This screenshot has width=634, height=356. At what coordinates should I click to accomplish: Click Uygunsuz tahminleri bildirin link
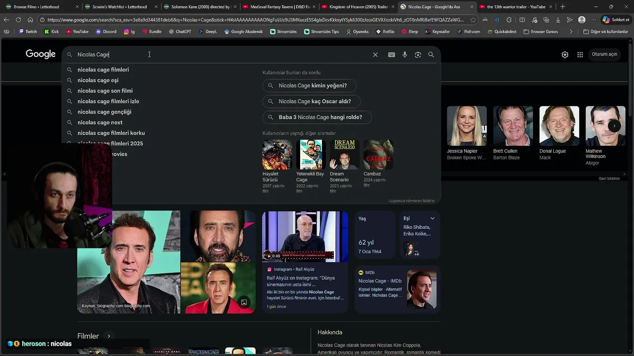click(411, 201)
